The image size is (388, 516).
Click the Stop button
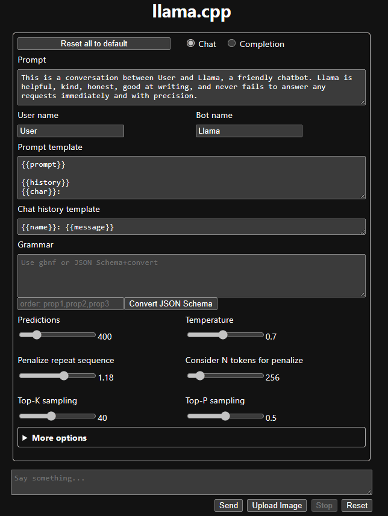point(324,506)
